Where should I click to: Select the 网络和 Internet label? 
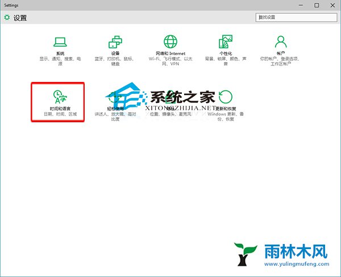click(x=170, y=53)
